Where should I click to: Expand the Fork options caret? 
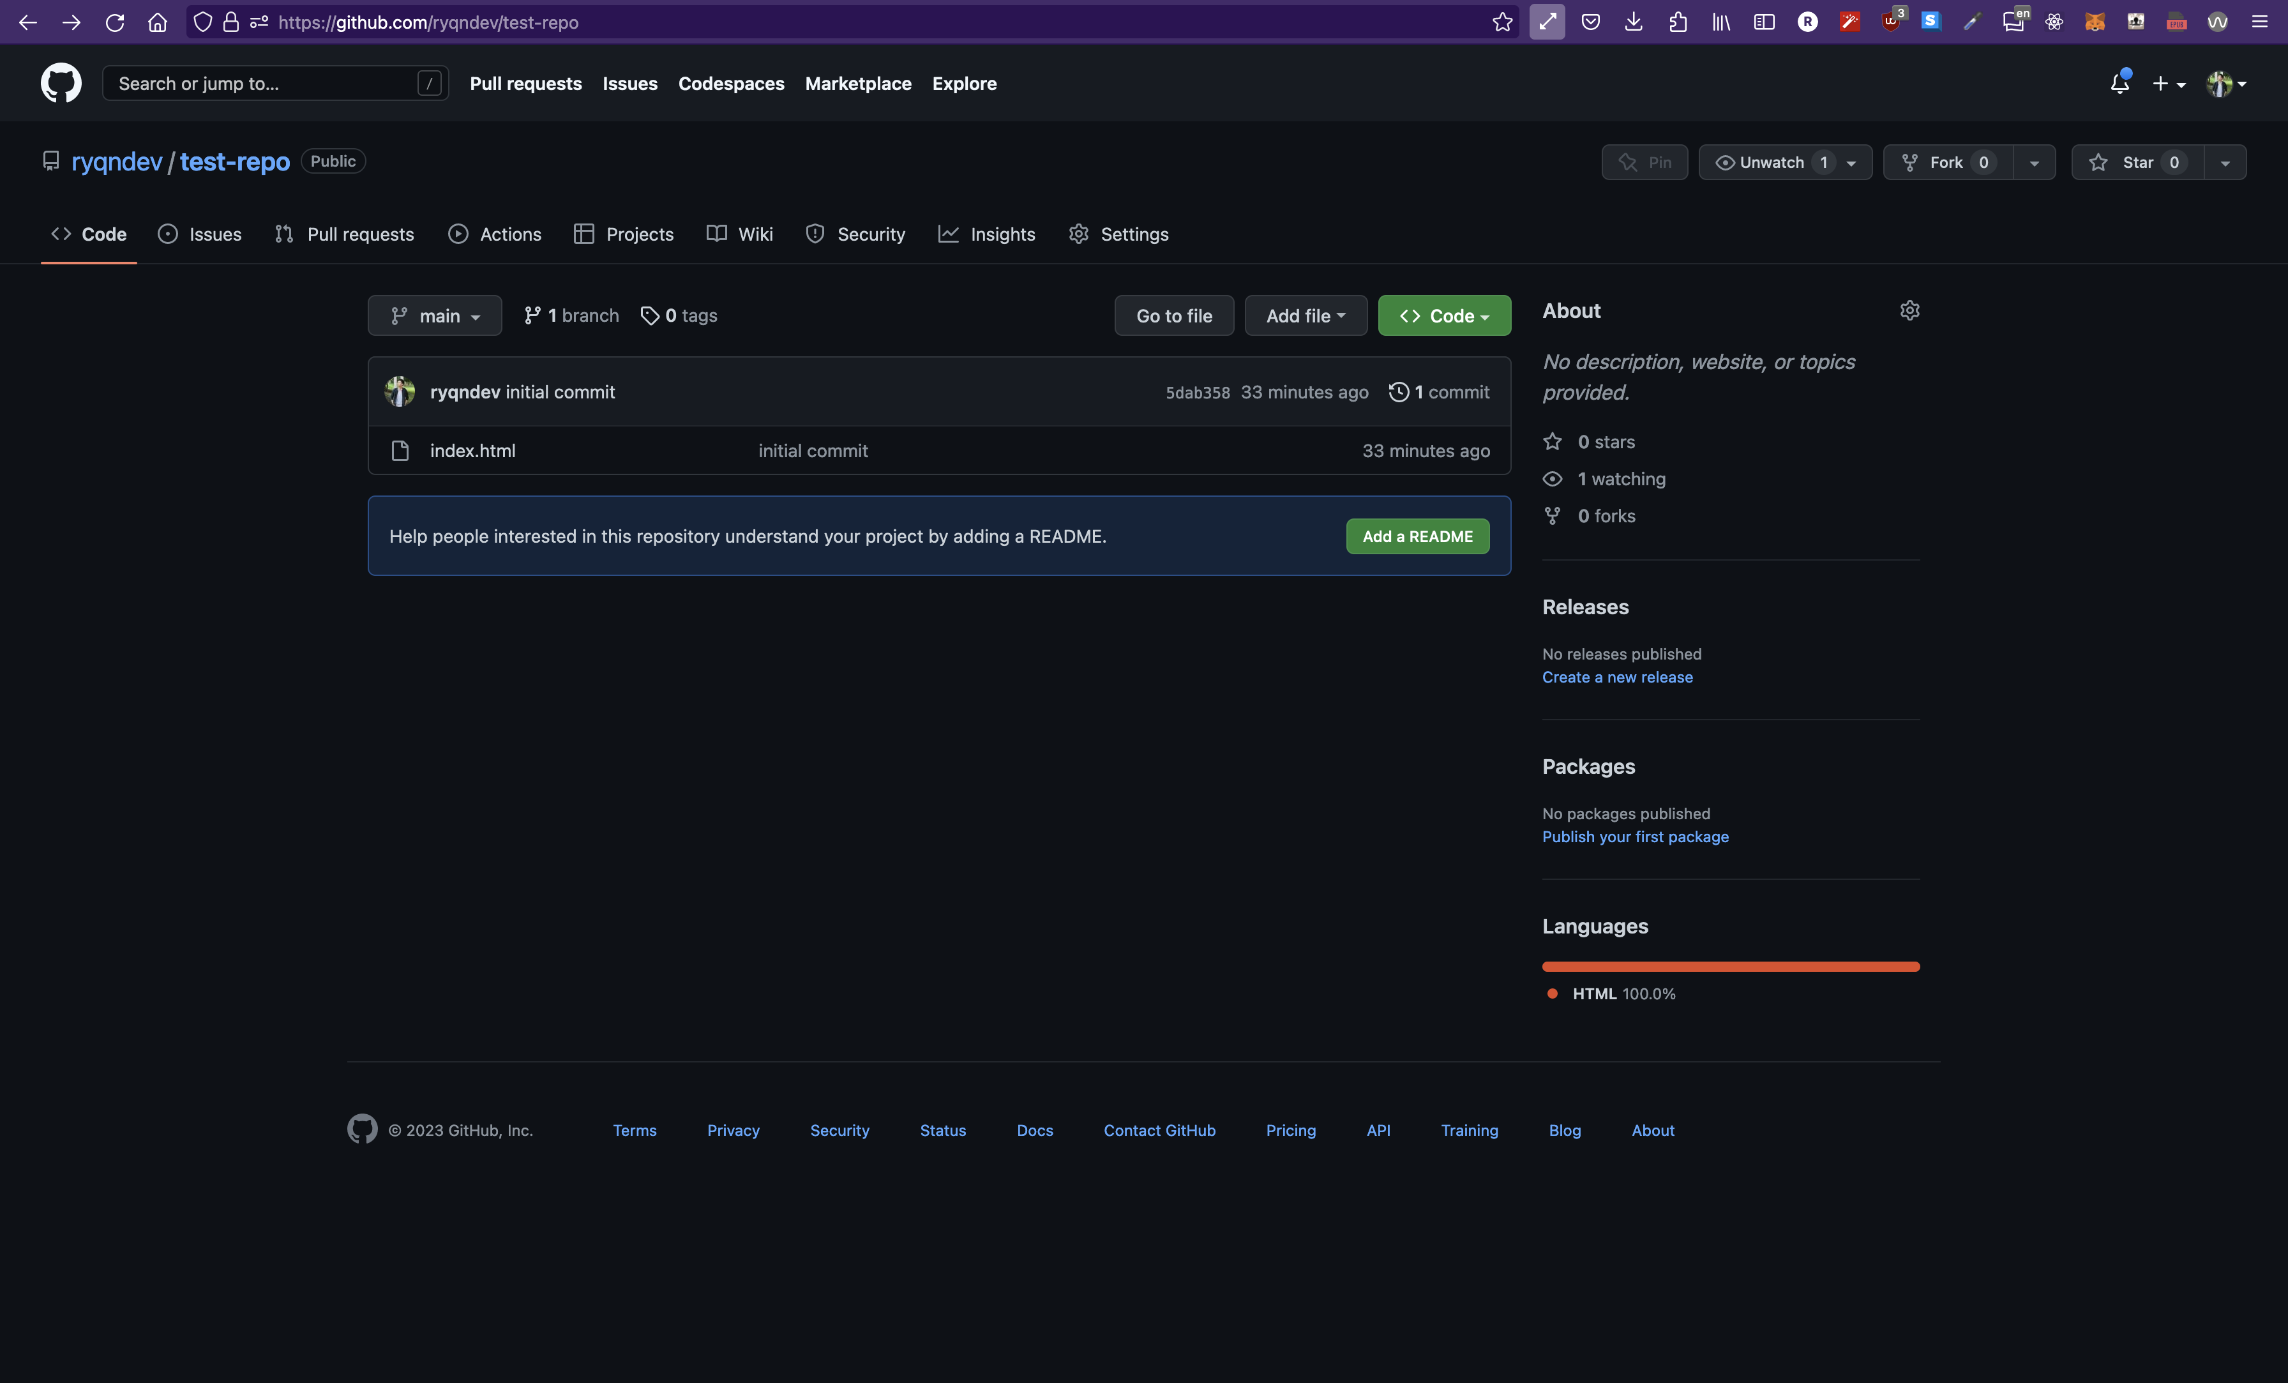pos(2033,163)
